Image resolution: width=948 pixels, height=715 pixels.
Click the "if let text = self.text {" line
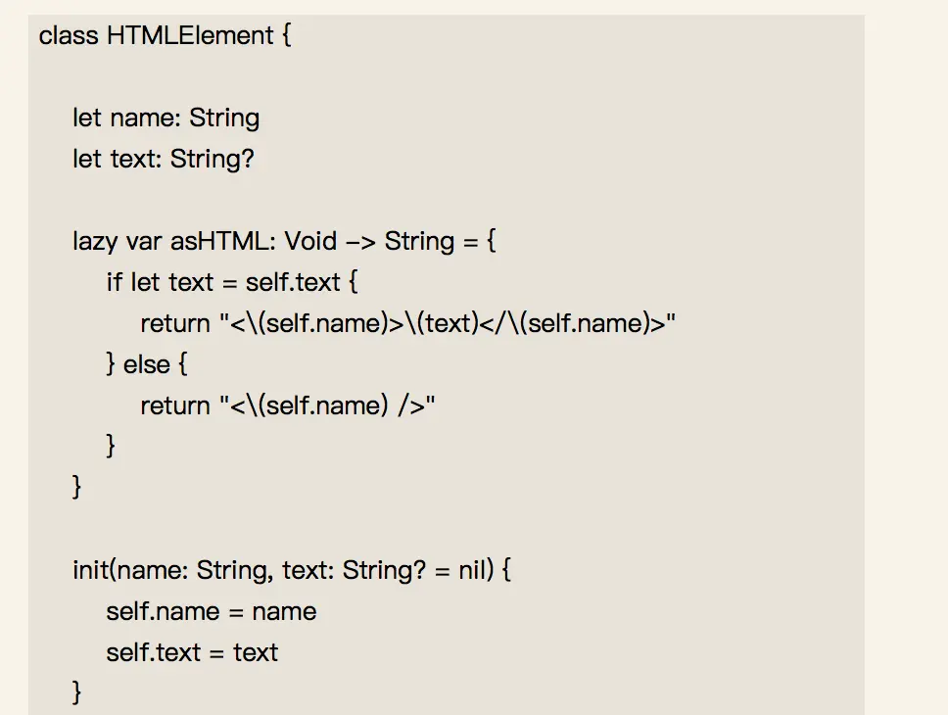[233, 283]
